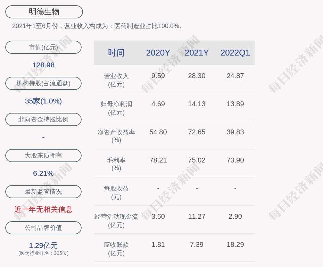Click the 归母净利润(亿元) row label
This screenshot has width=323, height=267.
click(116, 108)
